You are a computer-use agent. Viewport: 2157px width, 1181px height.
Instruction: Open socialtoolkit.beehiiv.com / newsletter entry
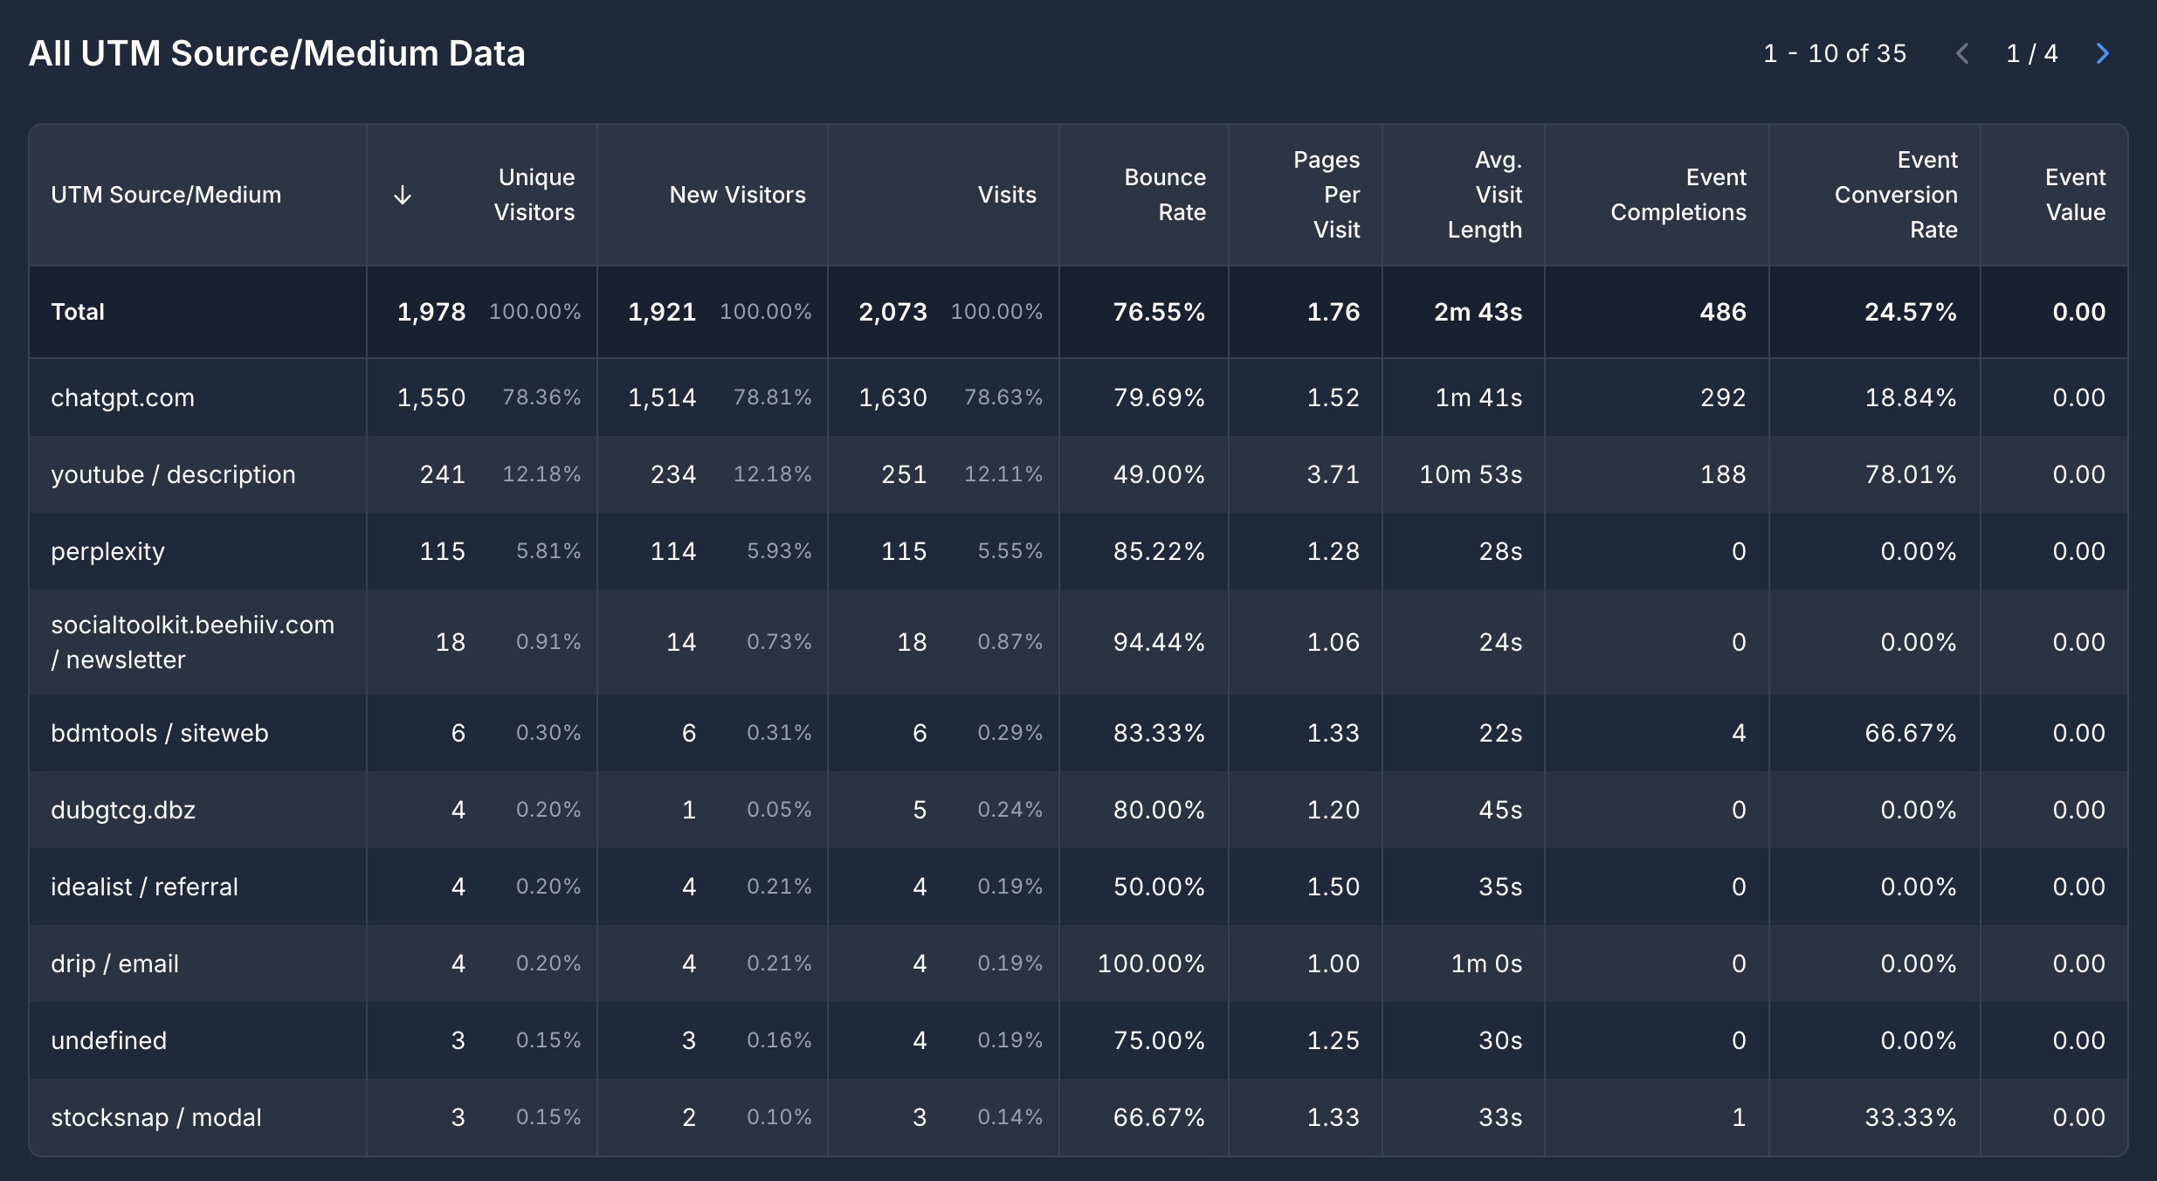192,642
